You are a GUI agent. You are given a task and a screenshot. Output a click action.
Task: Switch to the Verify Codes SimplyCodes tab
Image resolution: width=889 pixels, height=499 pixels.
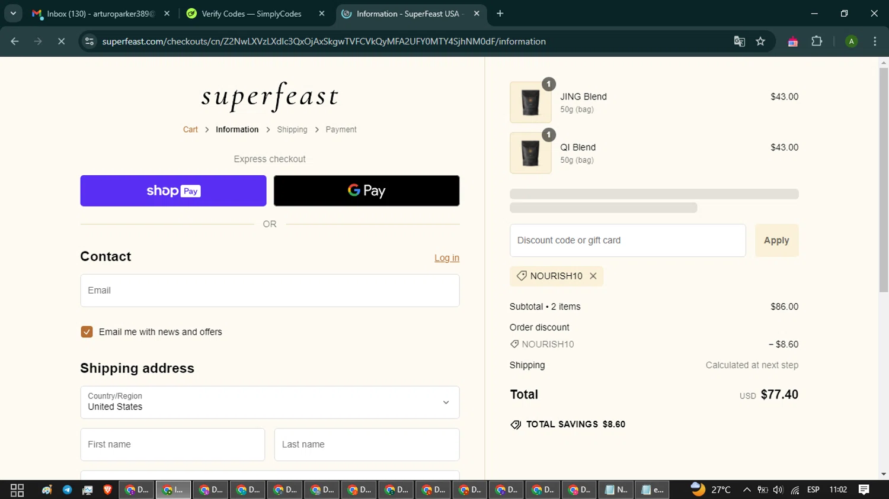[x=251, y=13]
